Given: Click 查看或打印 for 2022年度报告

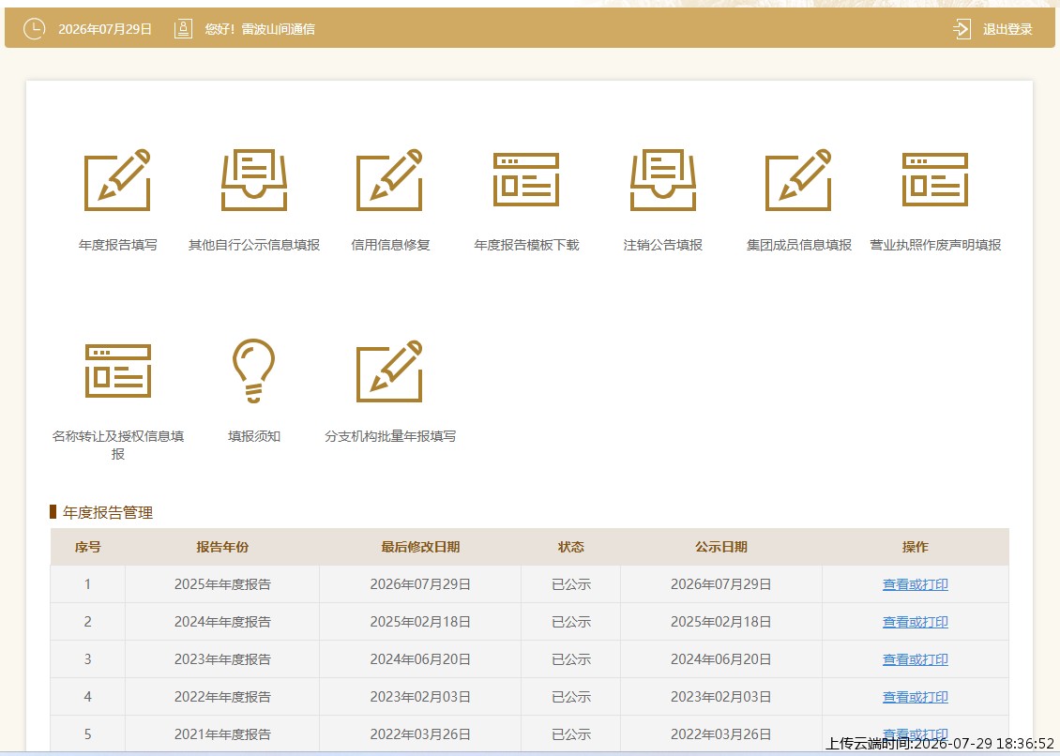Looking at the screenshot, I should tap(916, 697).
